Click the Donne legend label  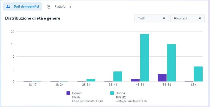120,93
